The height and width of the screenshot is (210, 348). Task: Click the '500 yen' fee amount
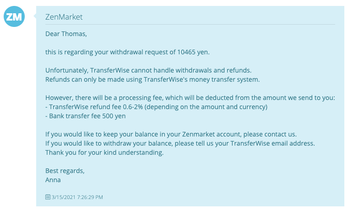pyautogui.click(x=114, y=116)
